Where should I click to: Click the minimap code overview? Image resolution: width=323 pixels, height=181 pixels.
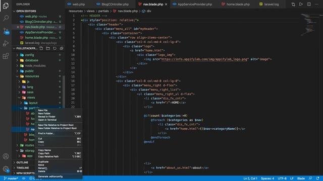click(x=308, y=25)
